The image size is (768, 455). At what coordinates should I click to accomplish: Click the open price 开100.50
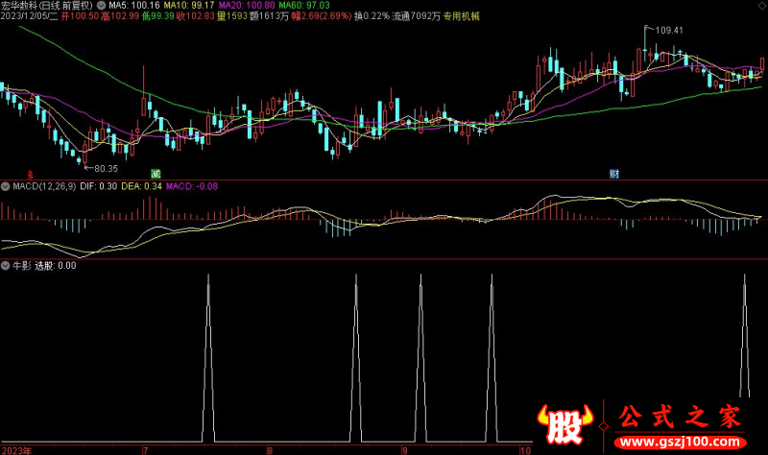(80, 16)
